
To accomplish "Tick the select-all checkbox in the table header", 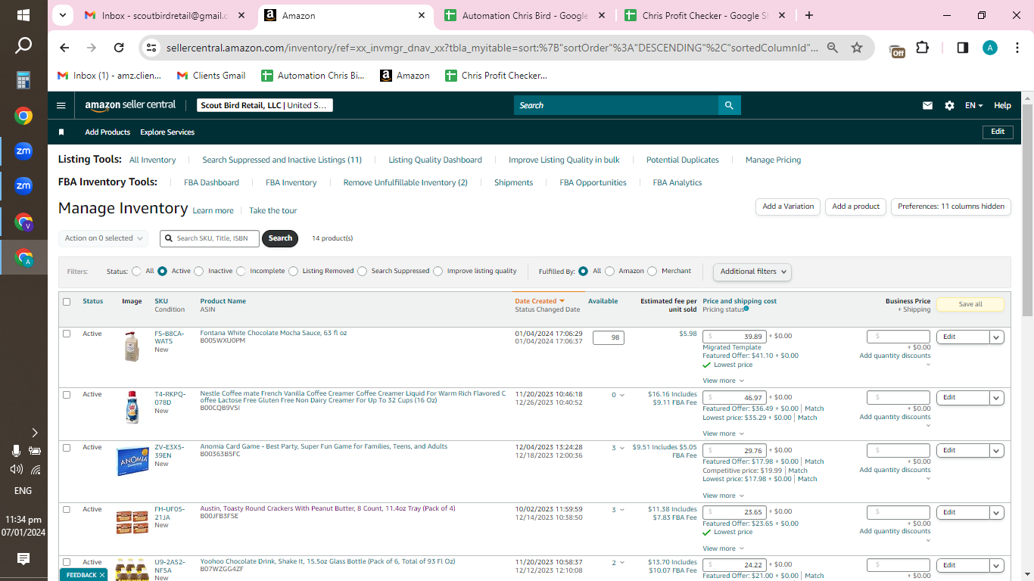I will point(67,302).
